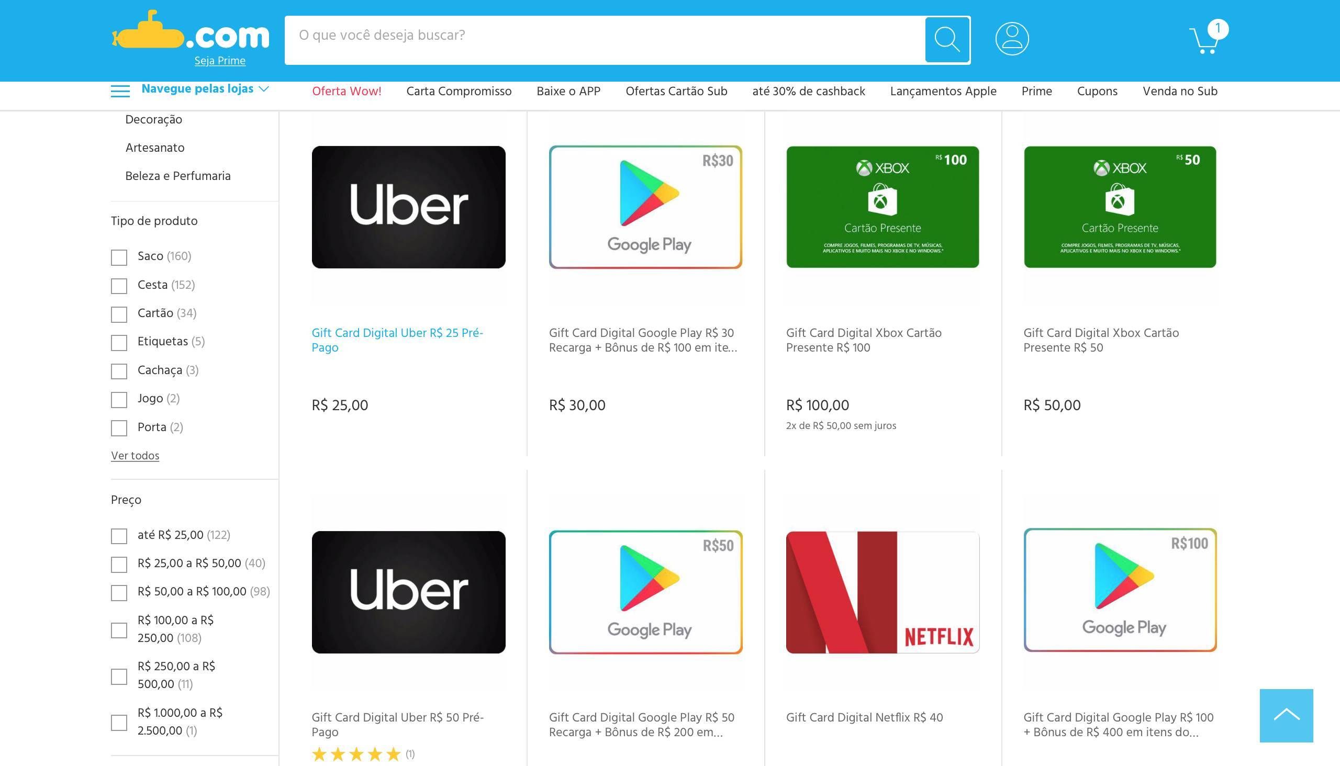Click the R$ 30,00 price text
This screenshot has width=1340, height=766.
point(577,405)
